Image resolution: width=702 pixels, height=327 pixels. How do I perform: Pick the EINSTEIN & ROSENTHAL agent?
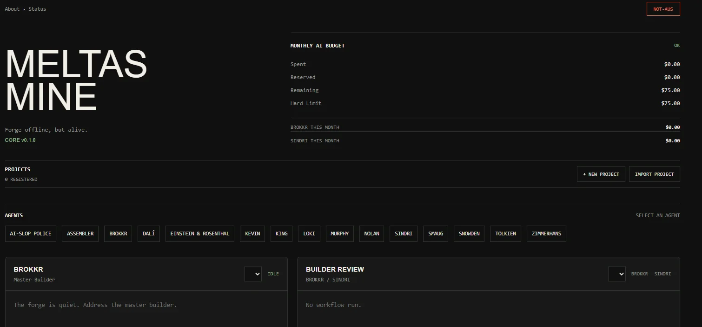[200, 234]
